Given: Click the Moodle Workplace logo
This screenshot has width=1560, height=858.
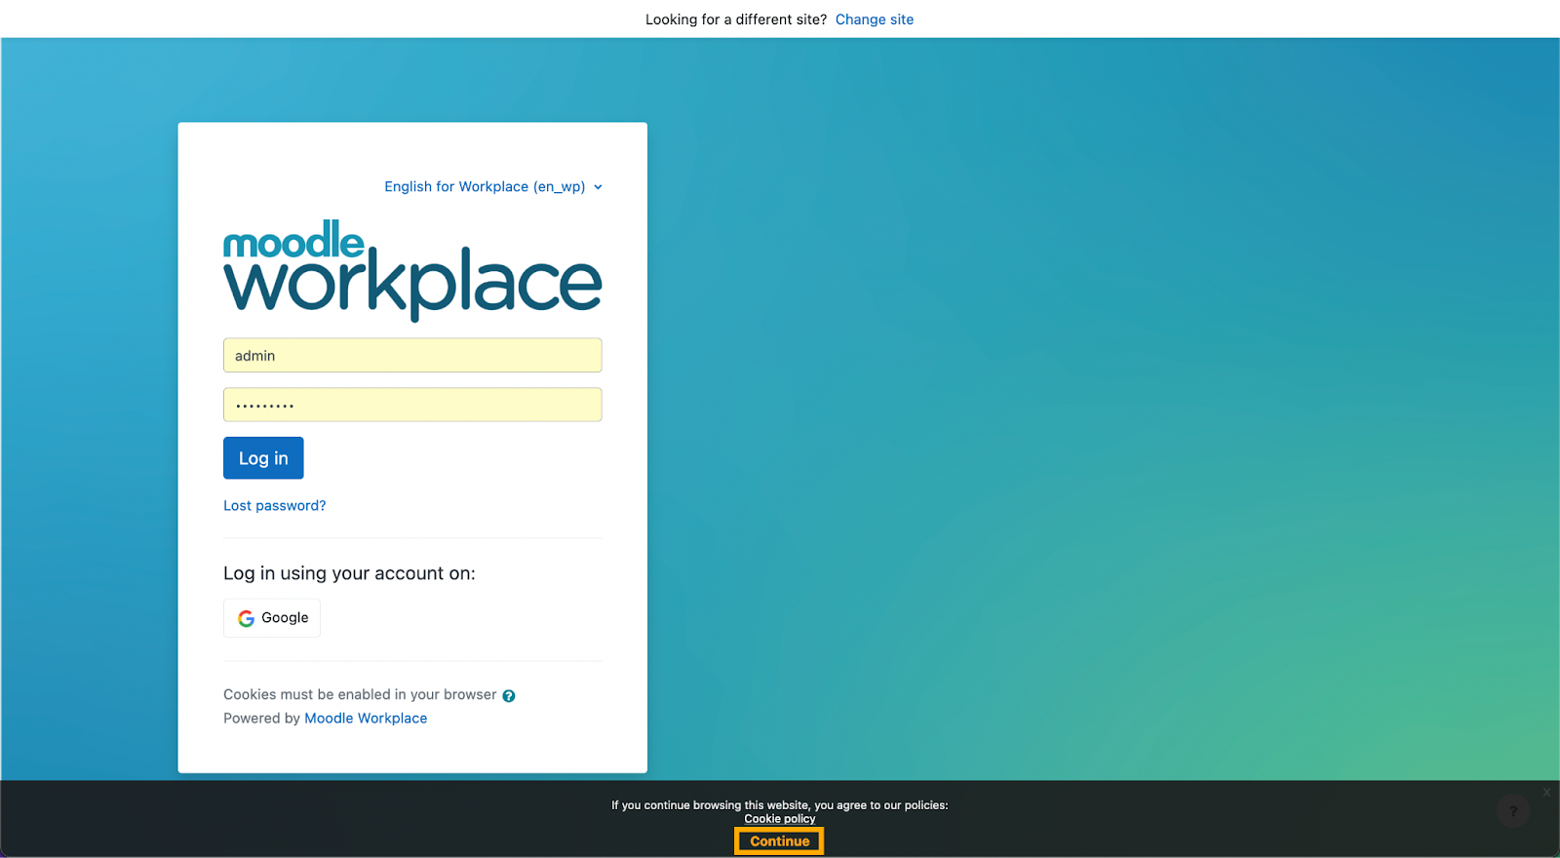Looking at the screenshot, I should 412,270.
